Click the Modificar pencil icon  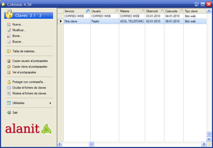point(9,30)
